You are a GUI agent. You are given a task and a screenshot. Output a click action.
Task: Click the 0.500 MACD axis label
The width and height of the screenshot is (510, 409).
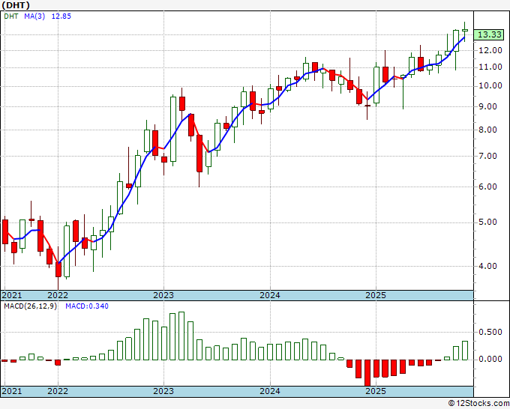[x=490, y=332]
